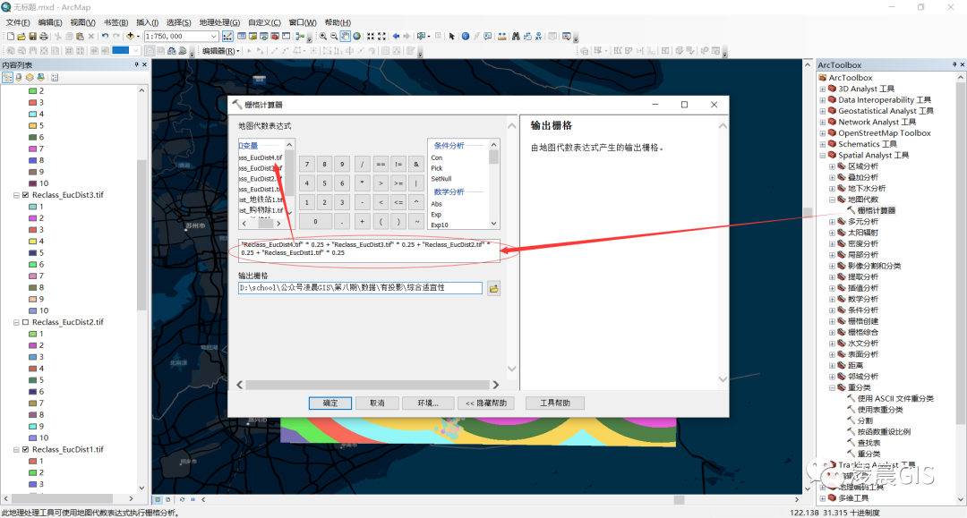
Task: Collapse the Reclass_EucDist3.tif layer legend
Action: click(x=16, y=195)
